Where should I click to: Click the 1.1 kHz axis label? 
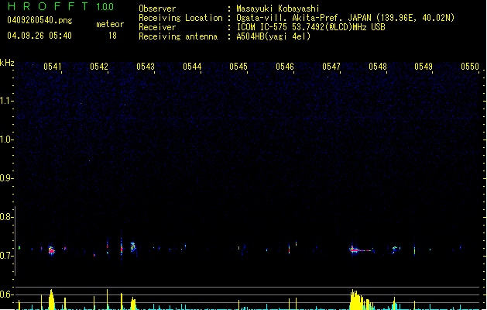click(x=6, y=101)
